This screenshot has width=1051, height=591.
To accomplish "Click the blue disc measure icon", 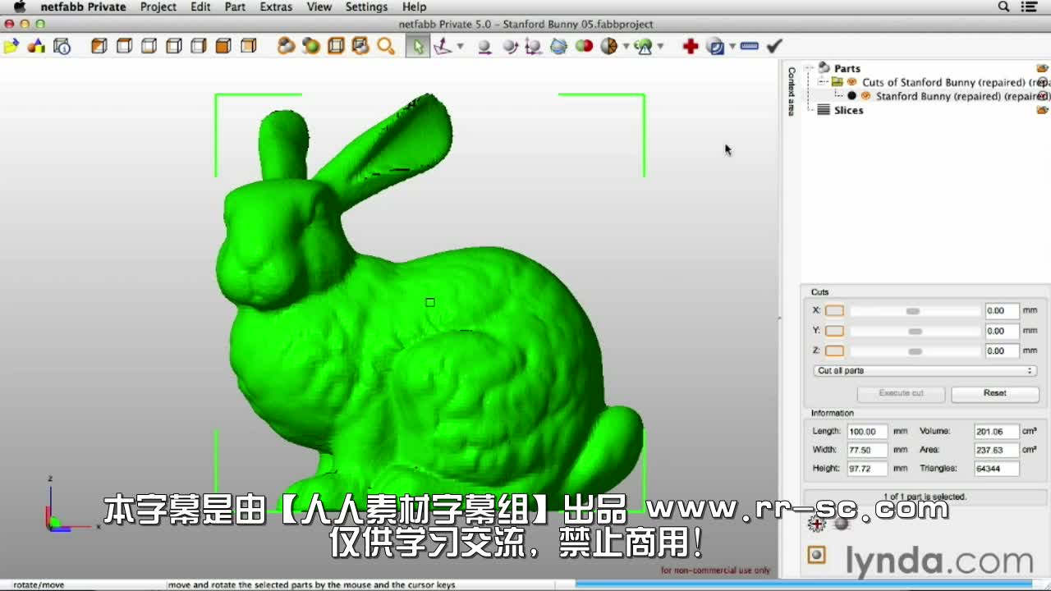I will pos(716,46).
